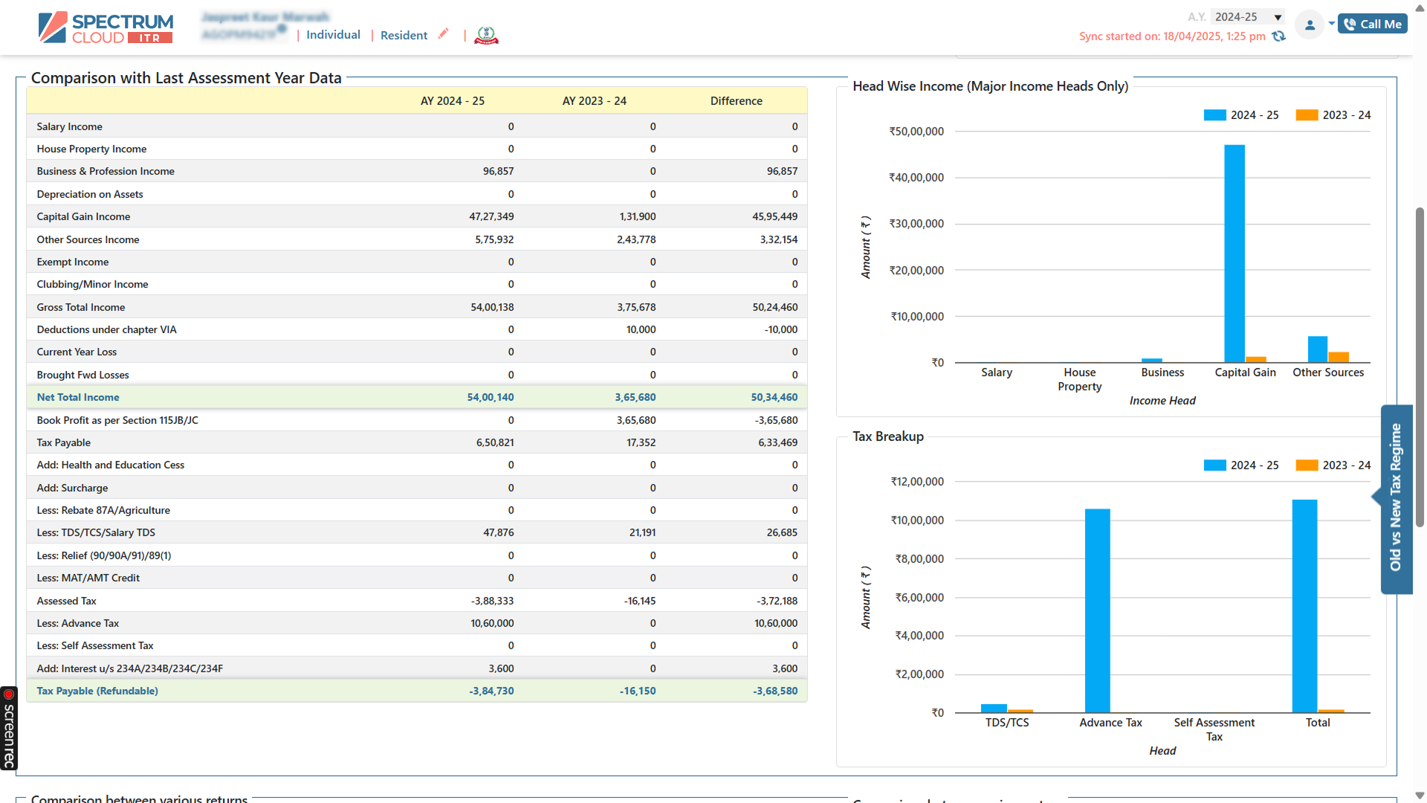Click the Advance Tax bar in Tax Breakup
This screenshot has width=1427, height=803.
click(1097, 610)
